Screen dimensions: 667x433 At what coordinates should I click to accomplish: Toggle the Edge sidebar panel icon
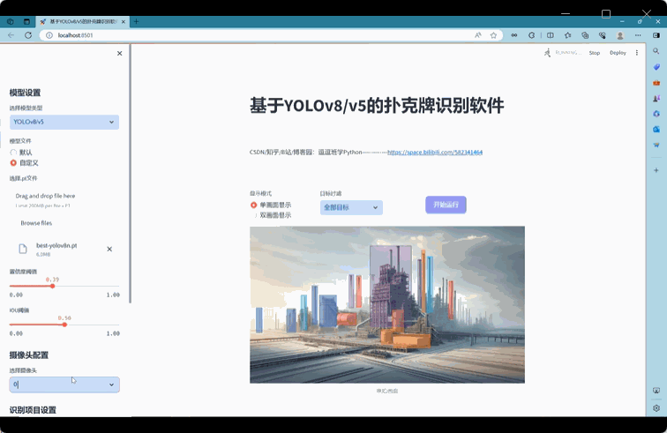[656, 35]
